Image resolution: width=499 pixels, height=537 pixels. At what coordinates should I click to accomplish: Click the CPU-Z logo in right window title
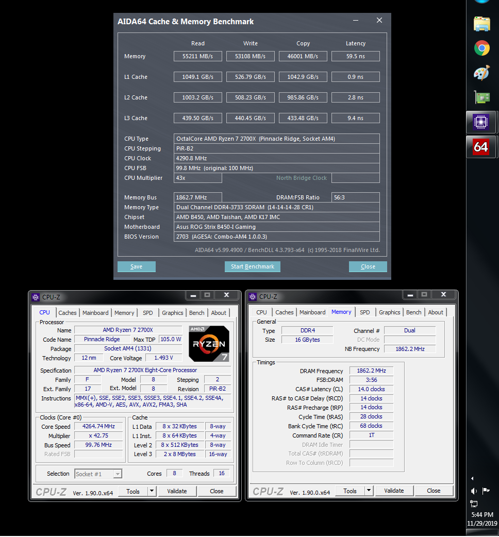click(x=253, y=296)
